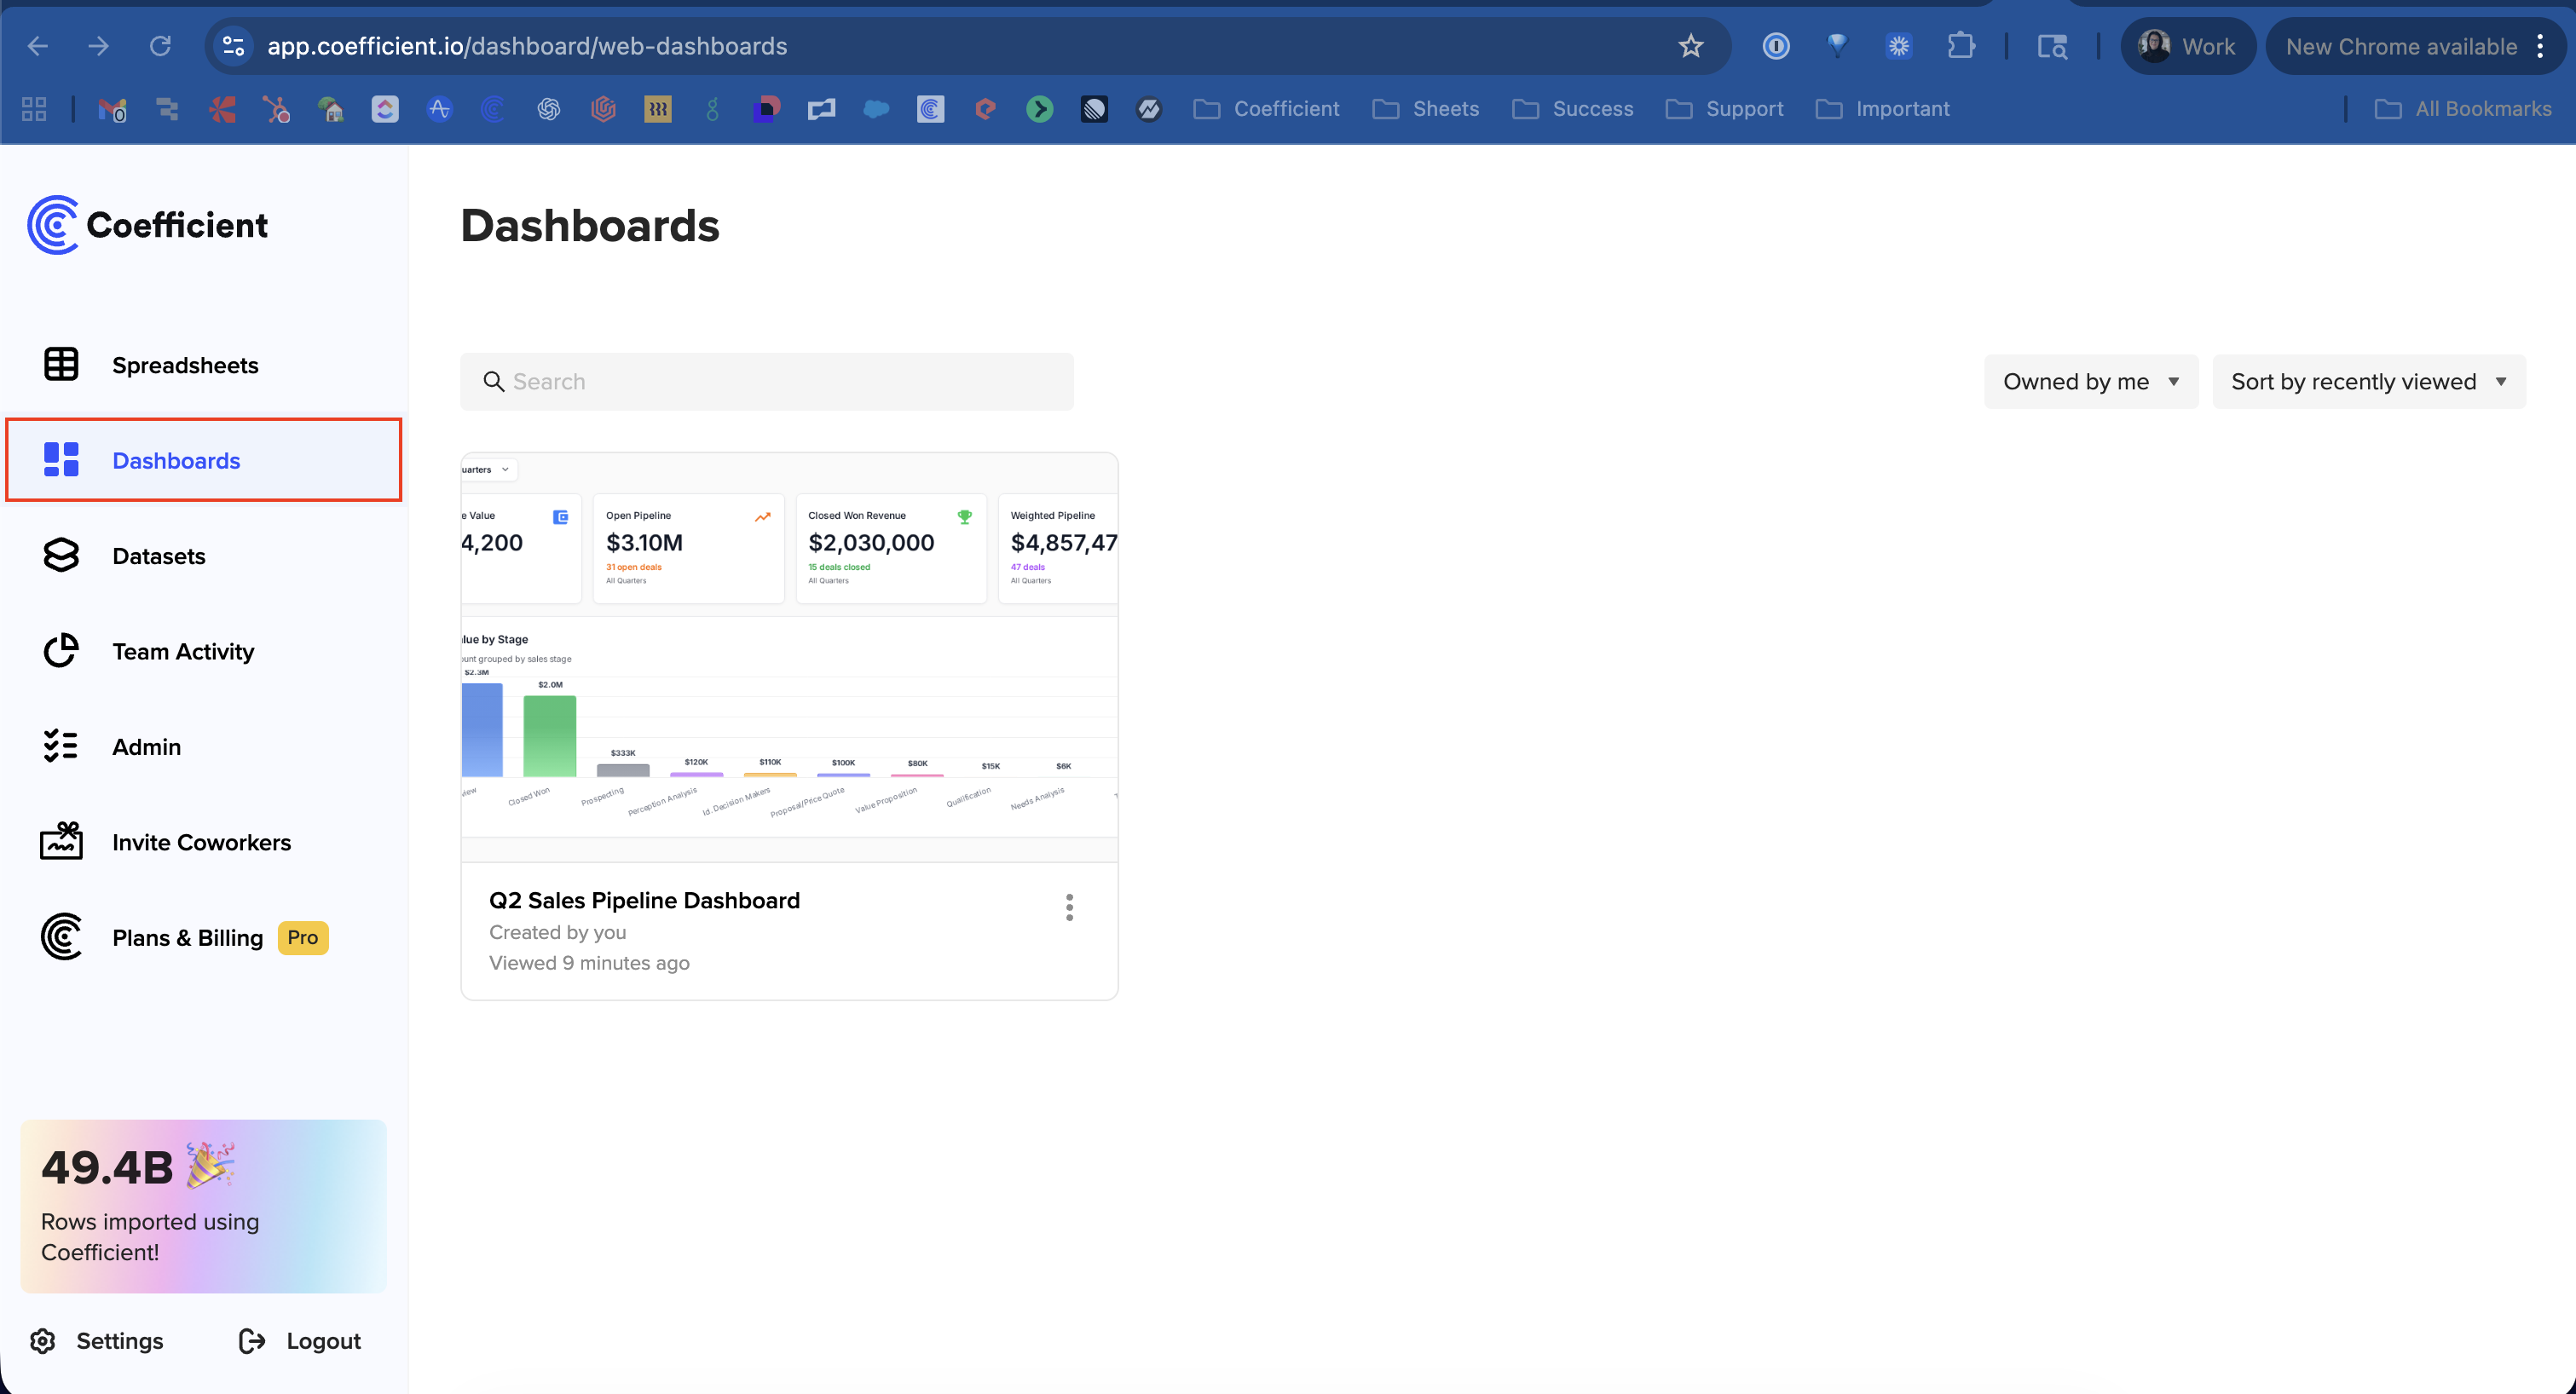Select Dashboards in the sidebar

[204, 459]
